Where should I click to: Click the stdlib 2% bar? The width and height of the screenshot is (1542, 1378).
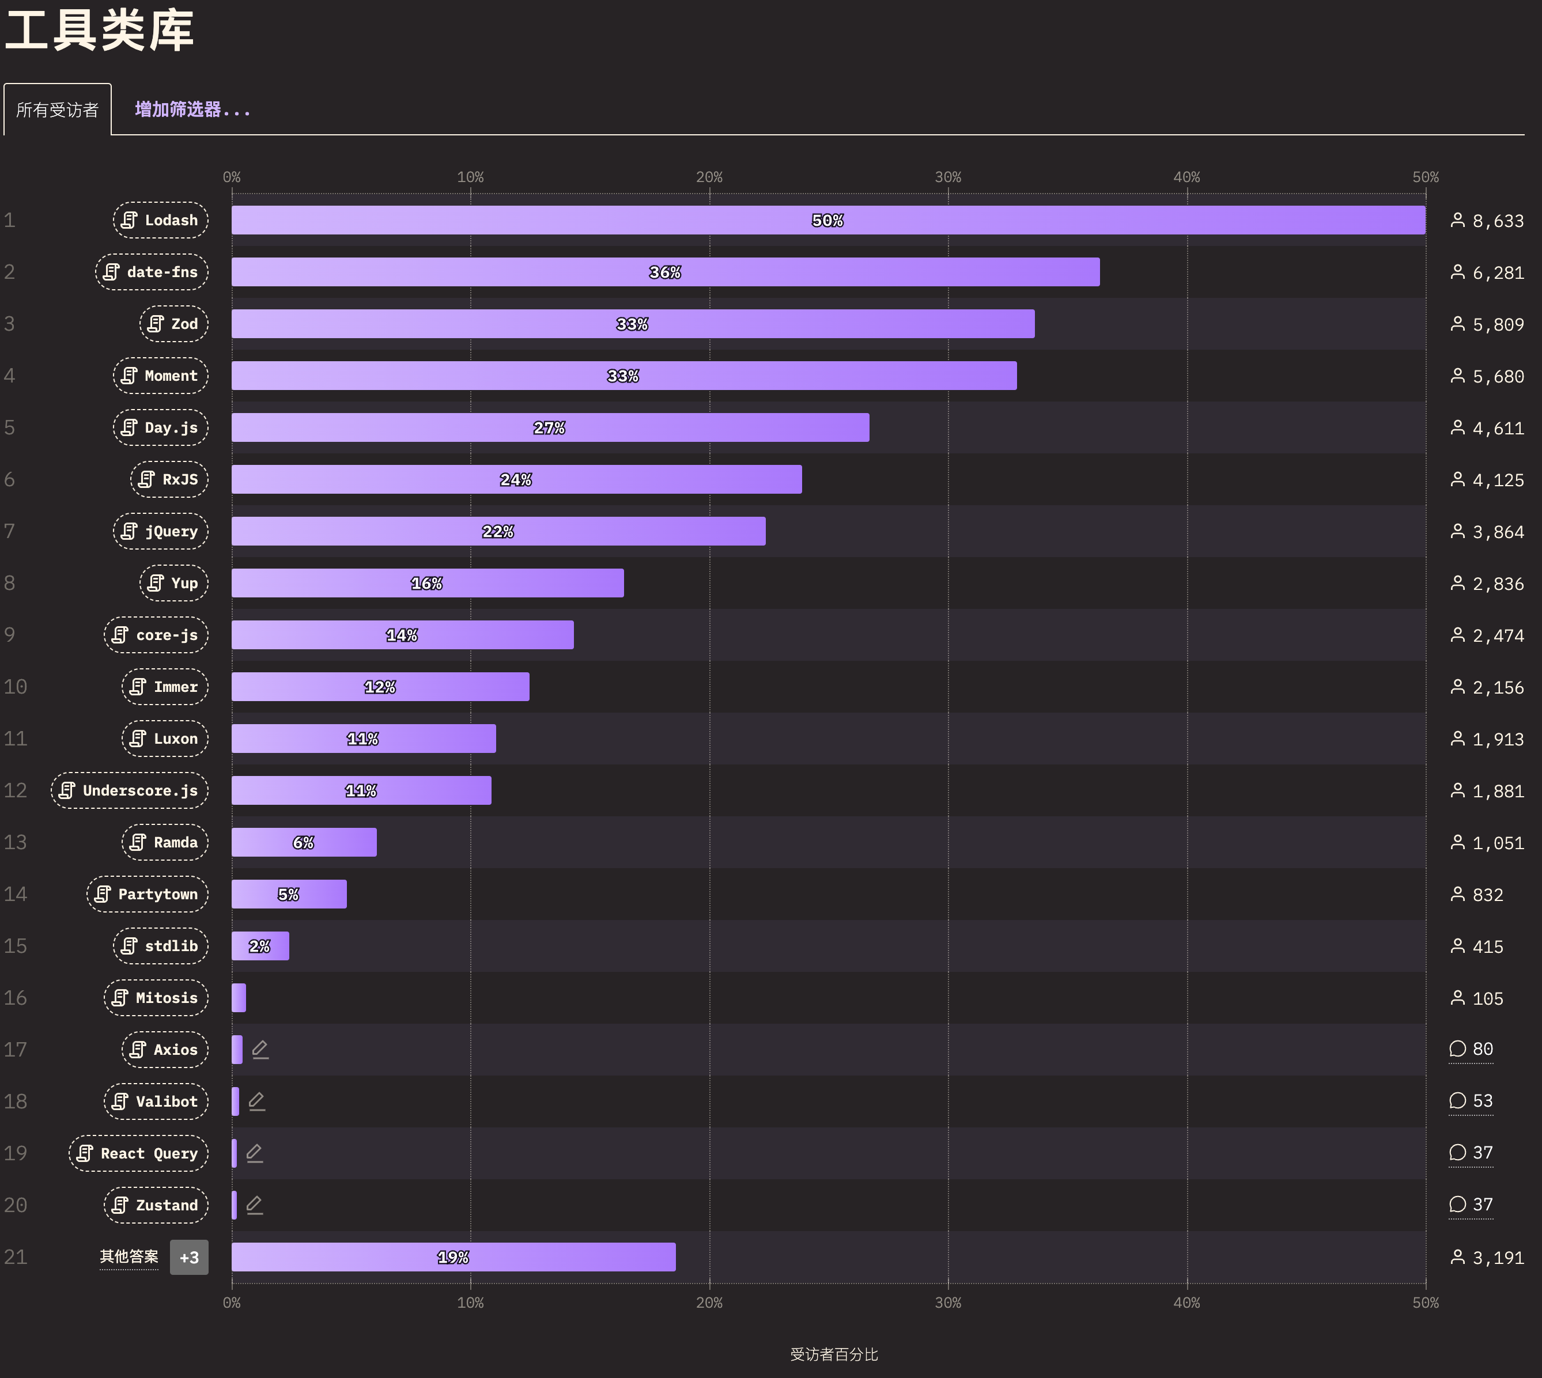[x=260, y=947]
